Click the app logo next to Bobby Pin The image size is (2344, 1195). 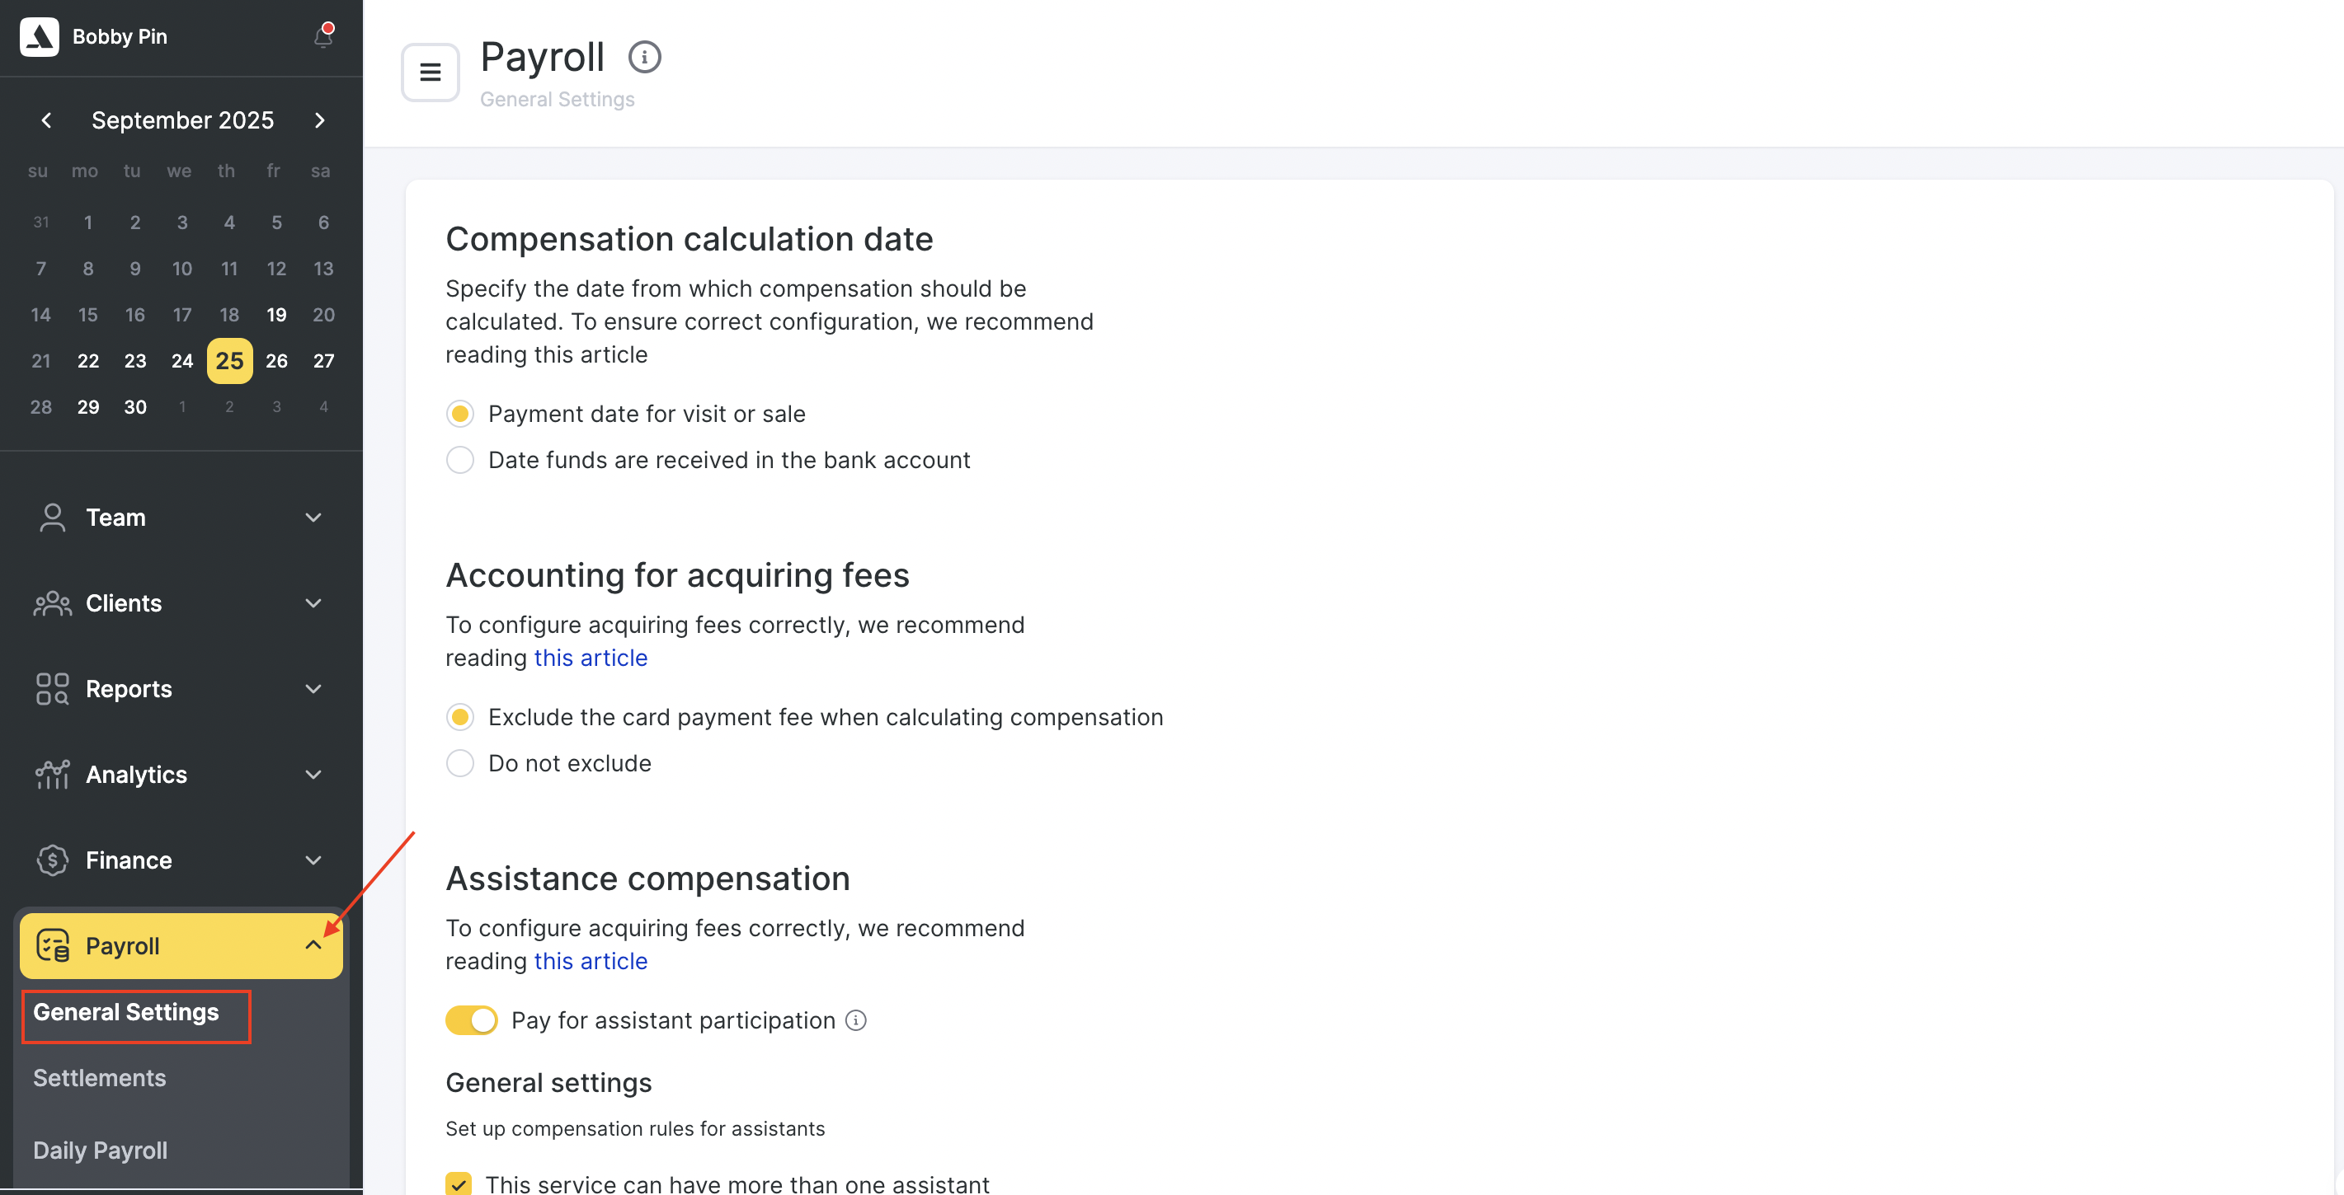click(40, 36)
